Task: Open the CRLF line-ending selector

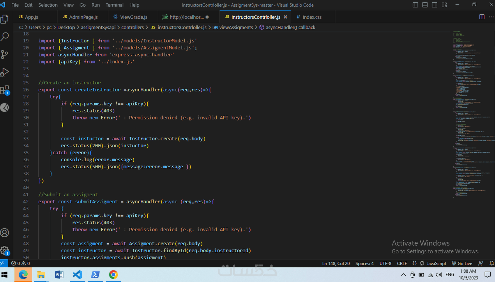Action: coord(402,263)
